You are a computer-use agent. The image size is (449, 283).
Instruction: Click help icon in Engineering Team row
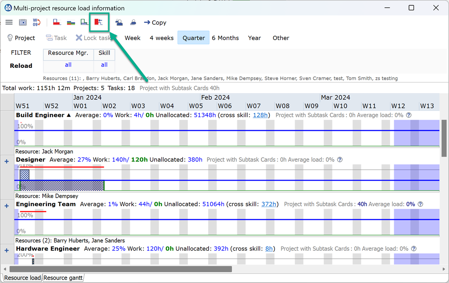point(420,204)
